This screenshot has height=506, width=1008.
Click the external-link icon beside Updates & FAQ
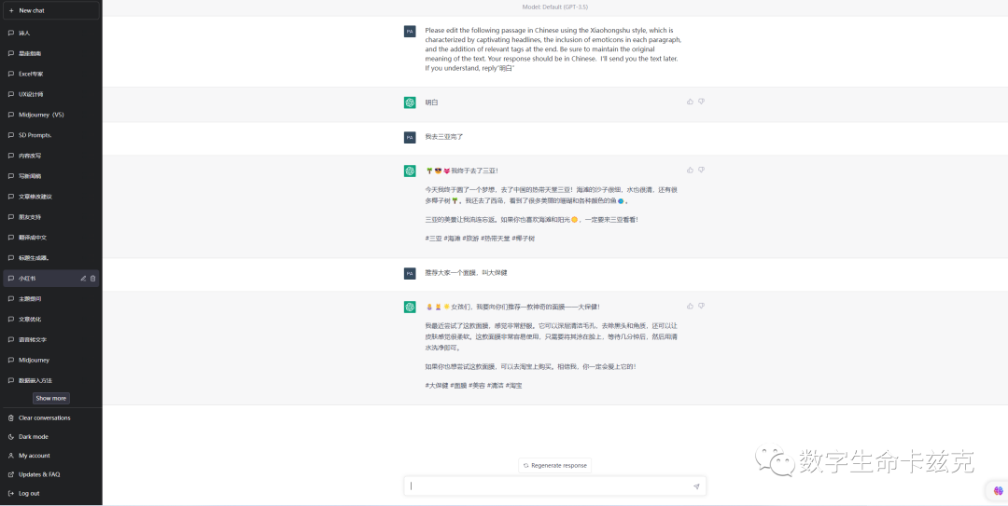tap(11, 474)
